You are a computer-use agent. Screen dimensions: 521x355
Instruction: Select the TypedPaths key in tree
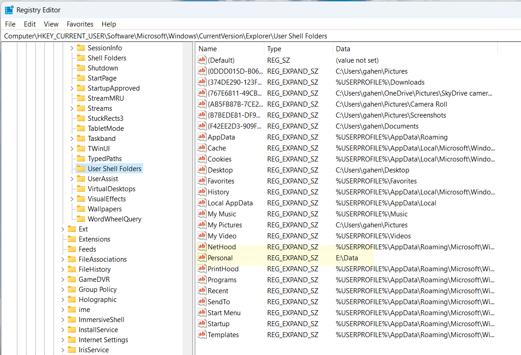click(x=105, y=159)
